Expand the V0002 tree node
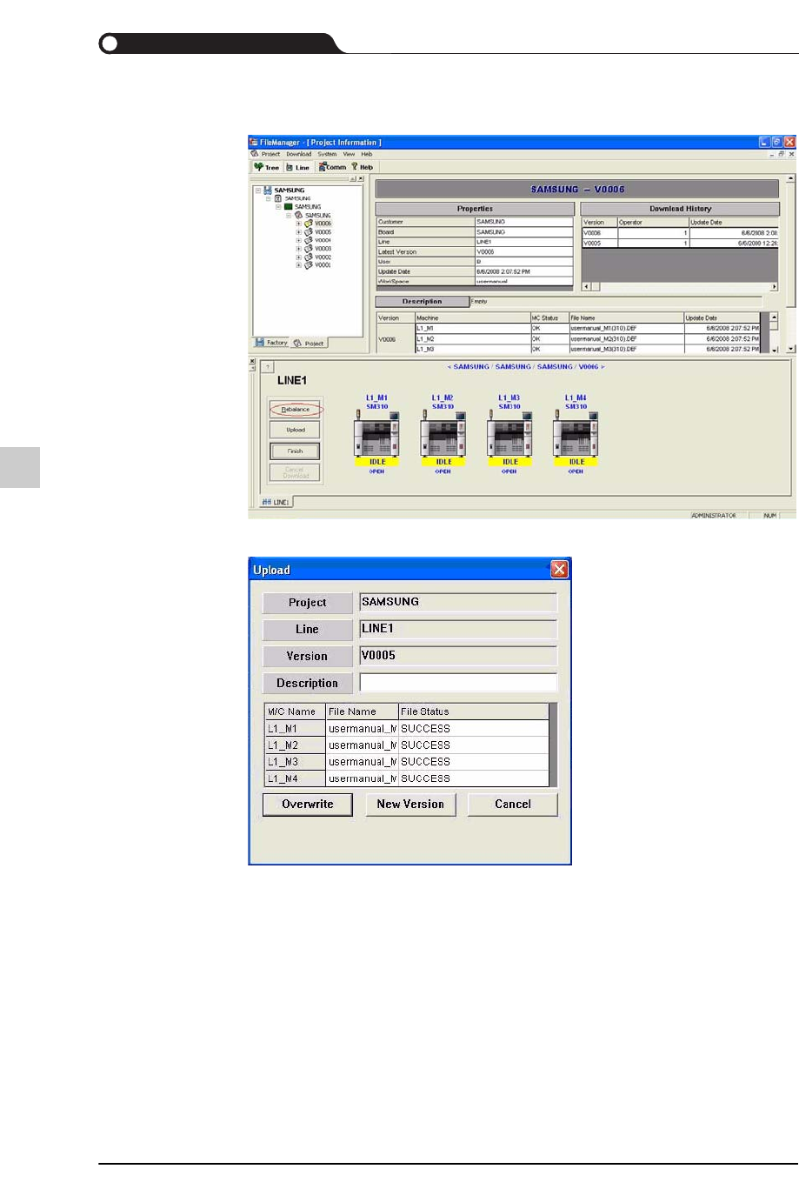The height and width of the screenshot is (1189, 799). tap(298, 257)
